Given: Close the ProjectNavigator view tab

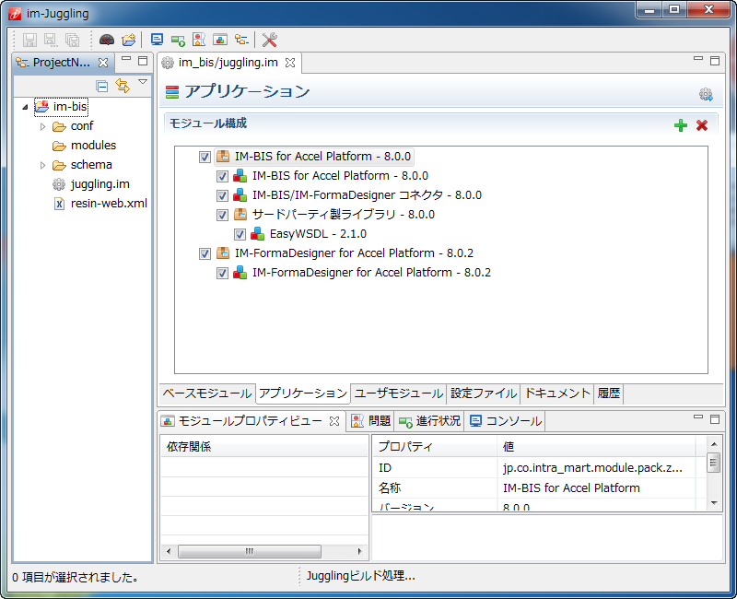Looking at the screenshot, I should [x=103, y=62].
